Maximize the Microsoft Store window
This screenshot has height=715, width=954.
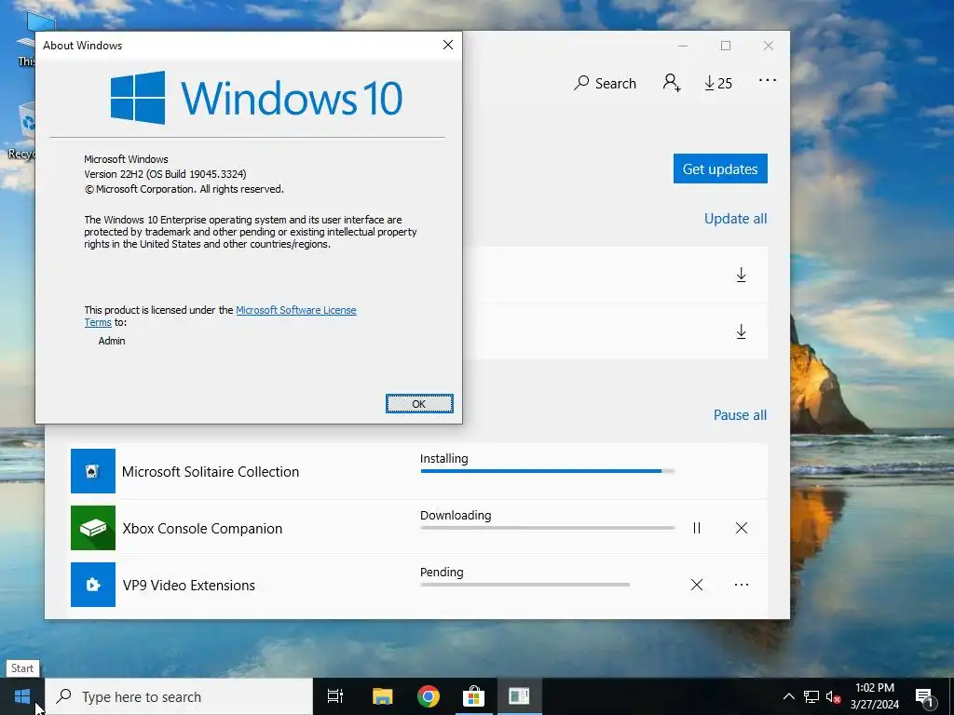(x=725, y=46)
